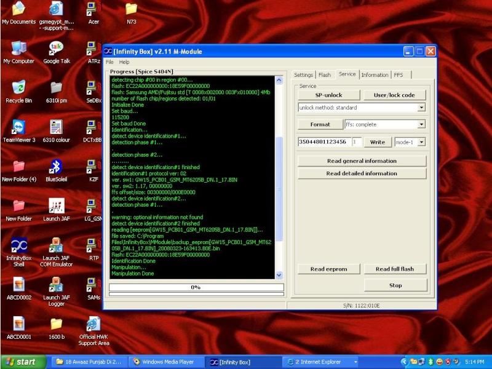Click the Write IMEI button
This screenshot has width=492, height=369.
tap(378, 142)
